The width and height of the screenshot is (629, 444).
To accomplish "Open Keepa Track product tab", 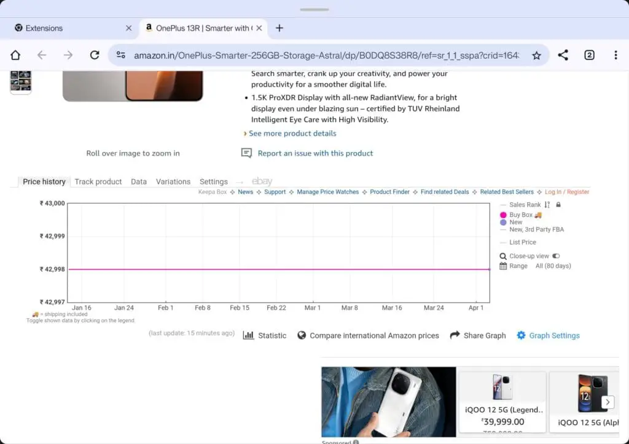I will (x=98, y=182).
